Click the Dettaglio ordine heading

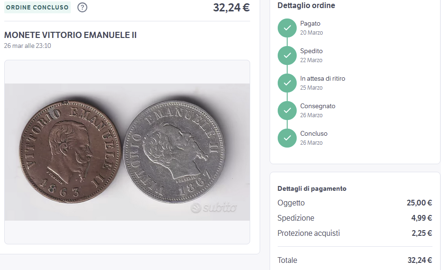306,6
